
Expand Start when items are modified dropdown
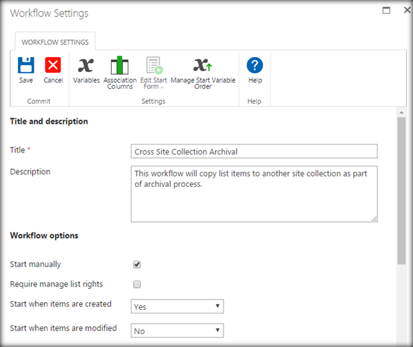(x=177, y=331)
